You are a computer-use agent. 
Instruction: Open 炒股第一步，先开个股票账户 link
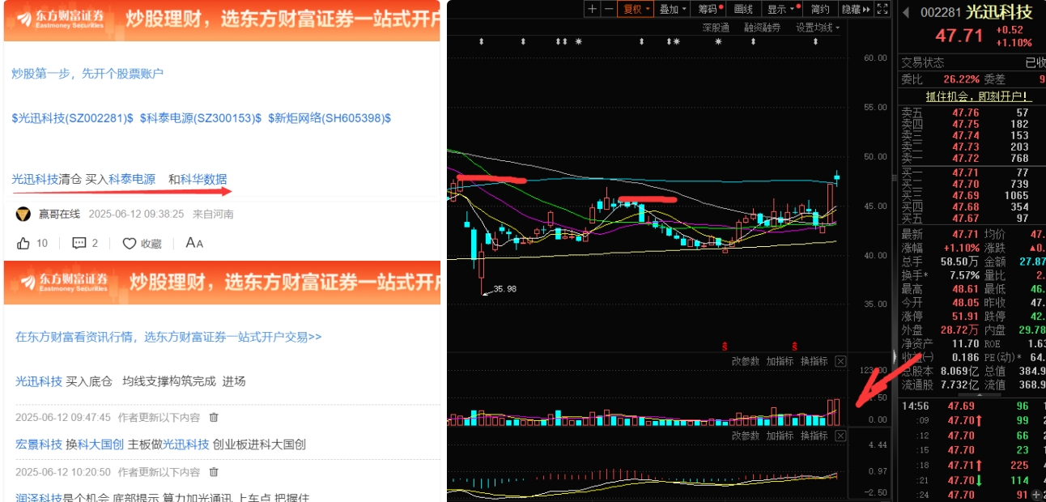coord(87,74)
